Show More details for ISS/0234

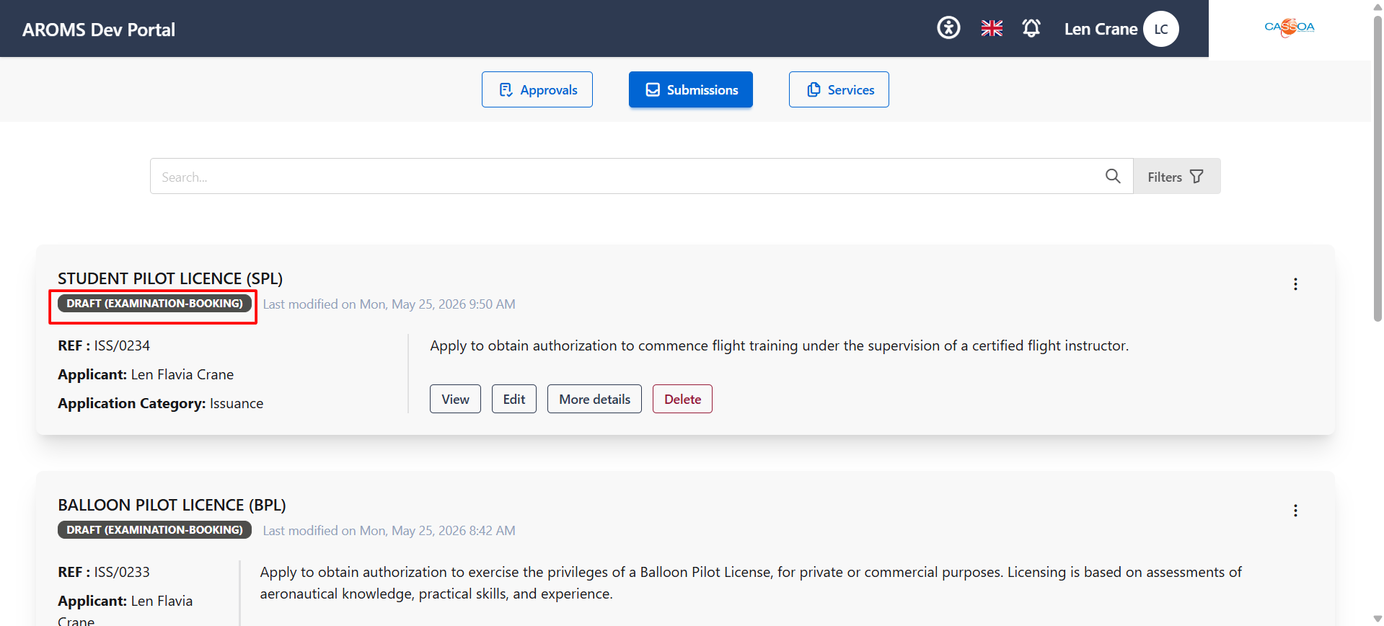click(594, 399)
